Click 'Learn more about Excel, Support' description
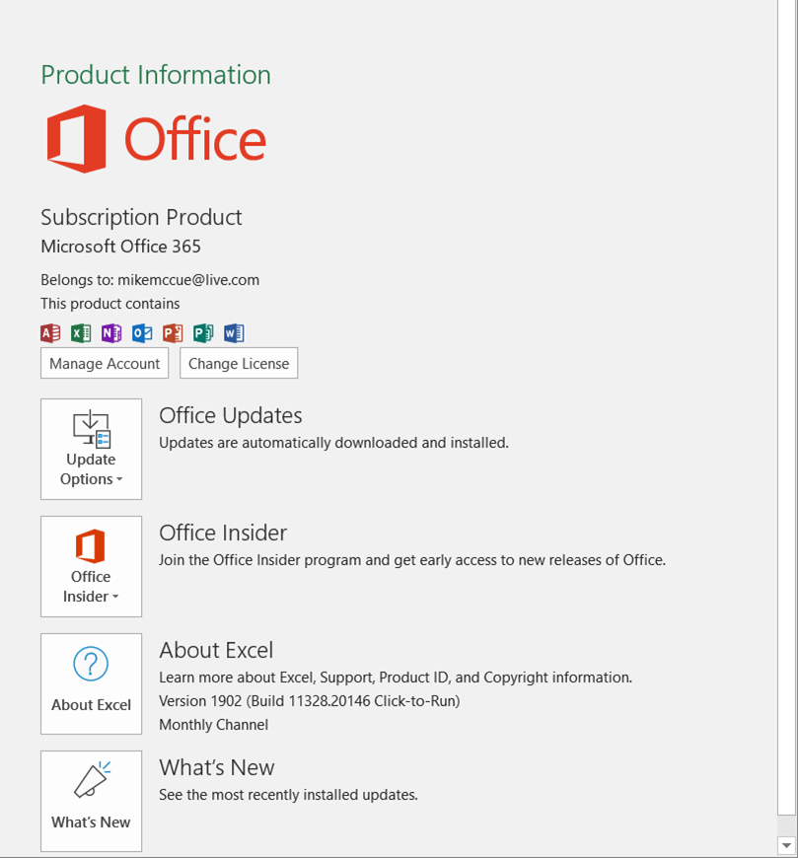 pos(396,678)
